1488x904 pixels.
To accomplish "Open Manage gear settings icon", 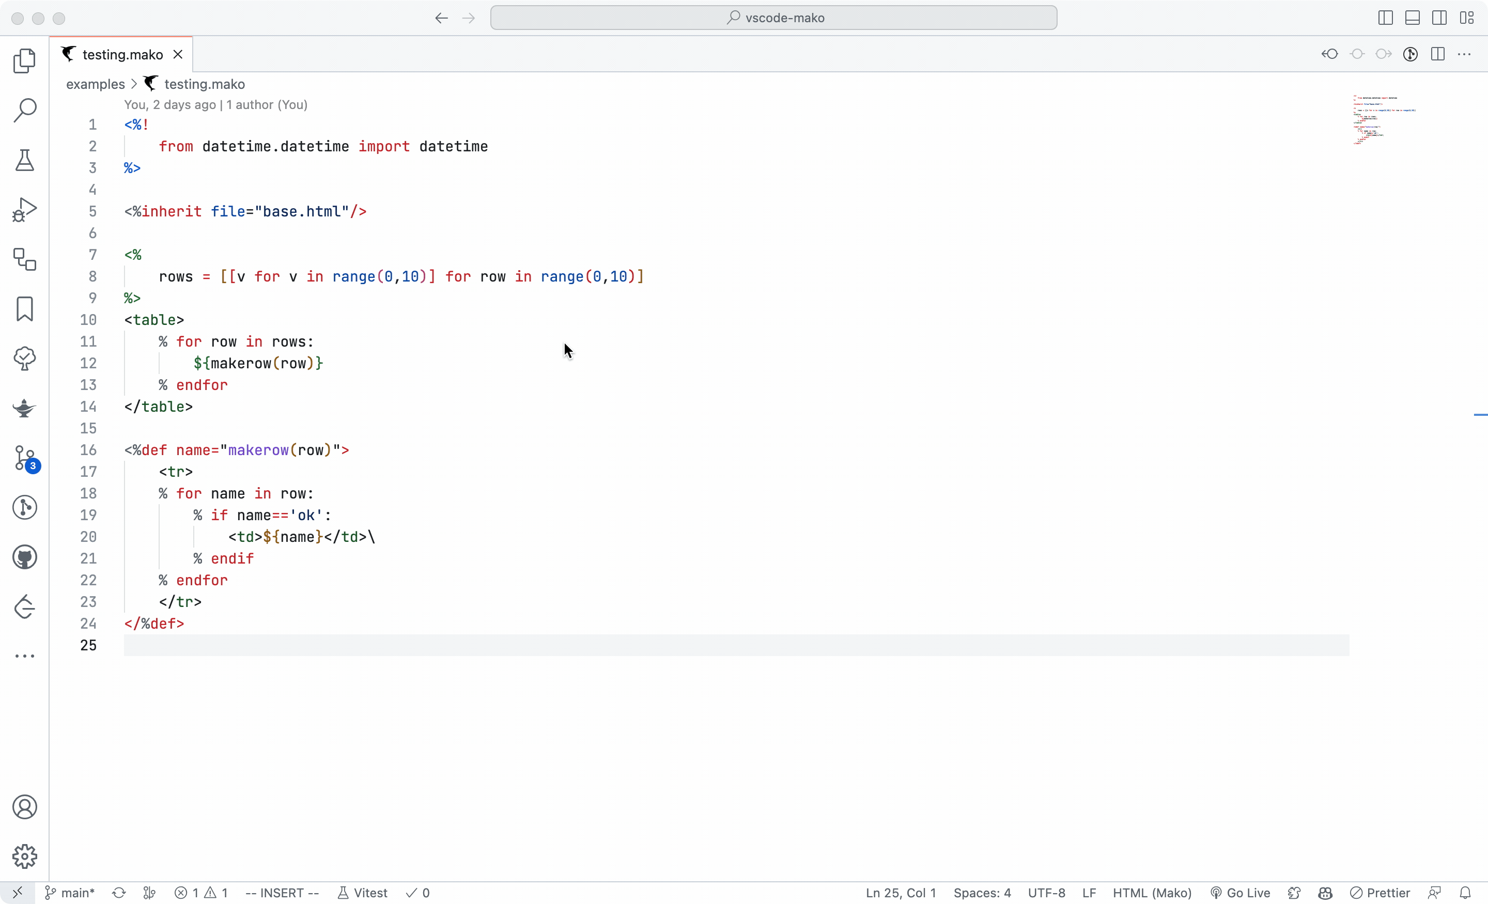I will click(24, 856).
